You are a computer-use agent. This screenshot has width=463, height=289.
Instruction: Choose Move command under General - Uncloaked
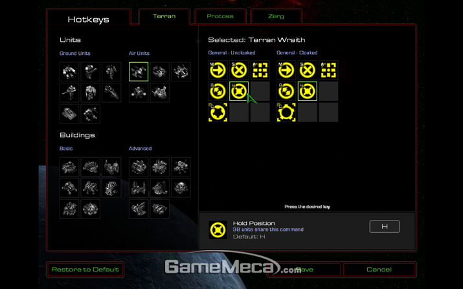(218, 70)
